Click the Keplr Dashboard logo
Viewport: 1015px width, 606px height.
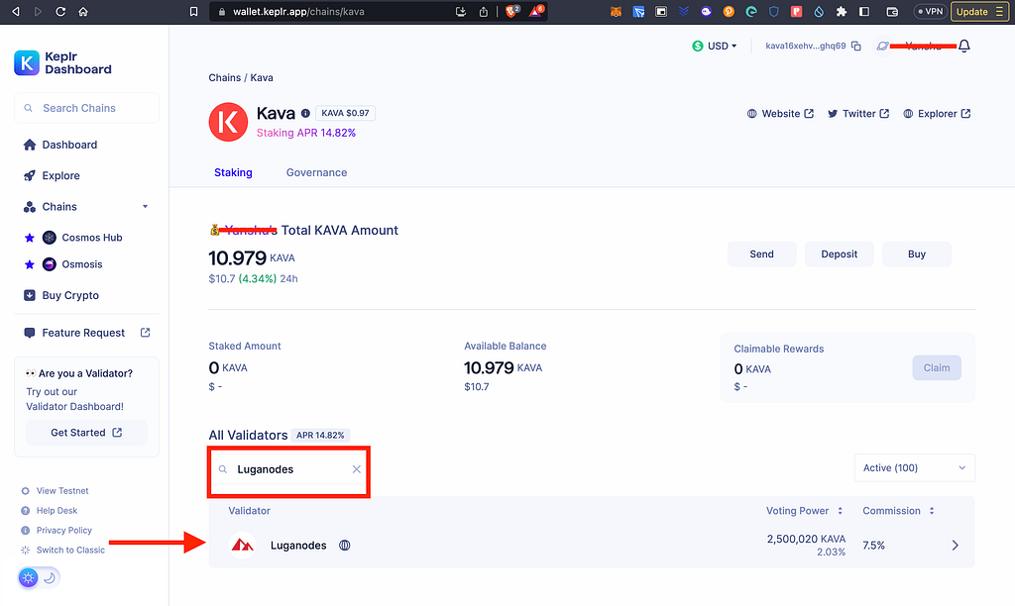(x=62, y=62)
